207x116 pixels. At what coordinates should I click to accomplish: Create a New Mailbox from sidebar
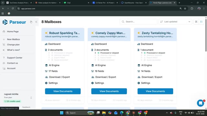[x=13, y=39]
